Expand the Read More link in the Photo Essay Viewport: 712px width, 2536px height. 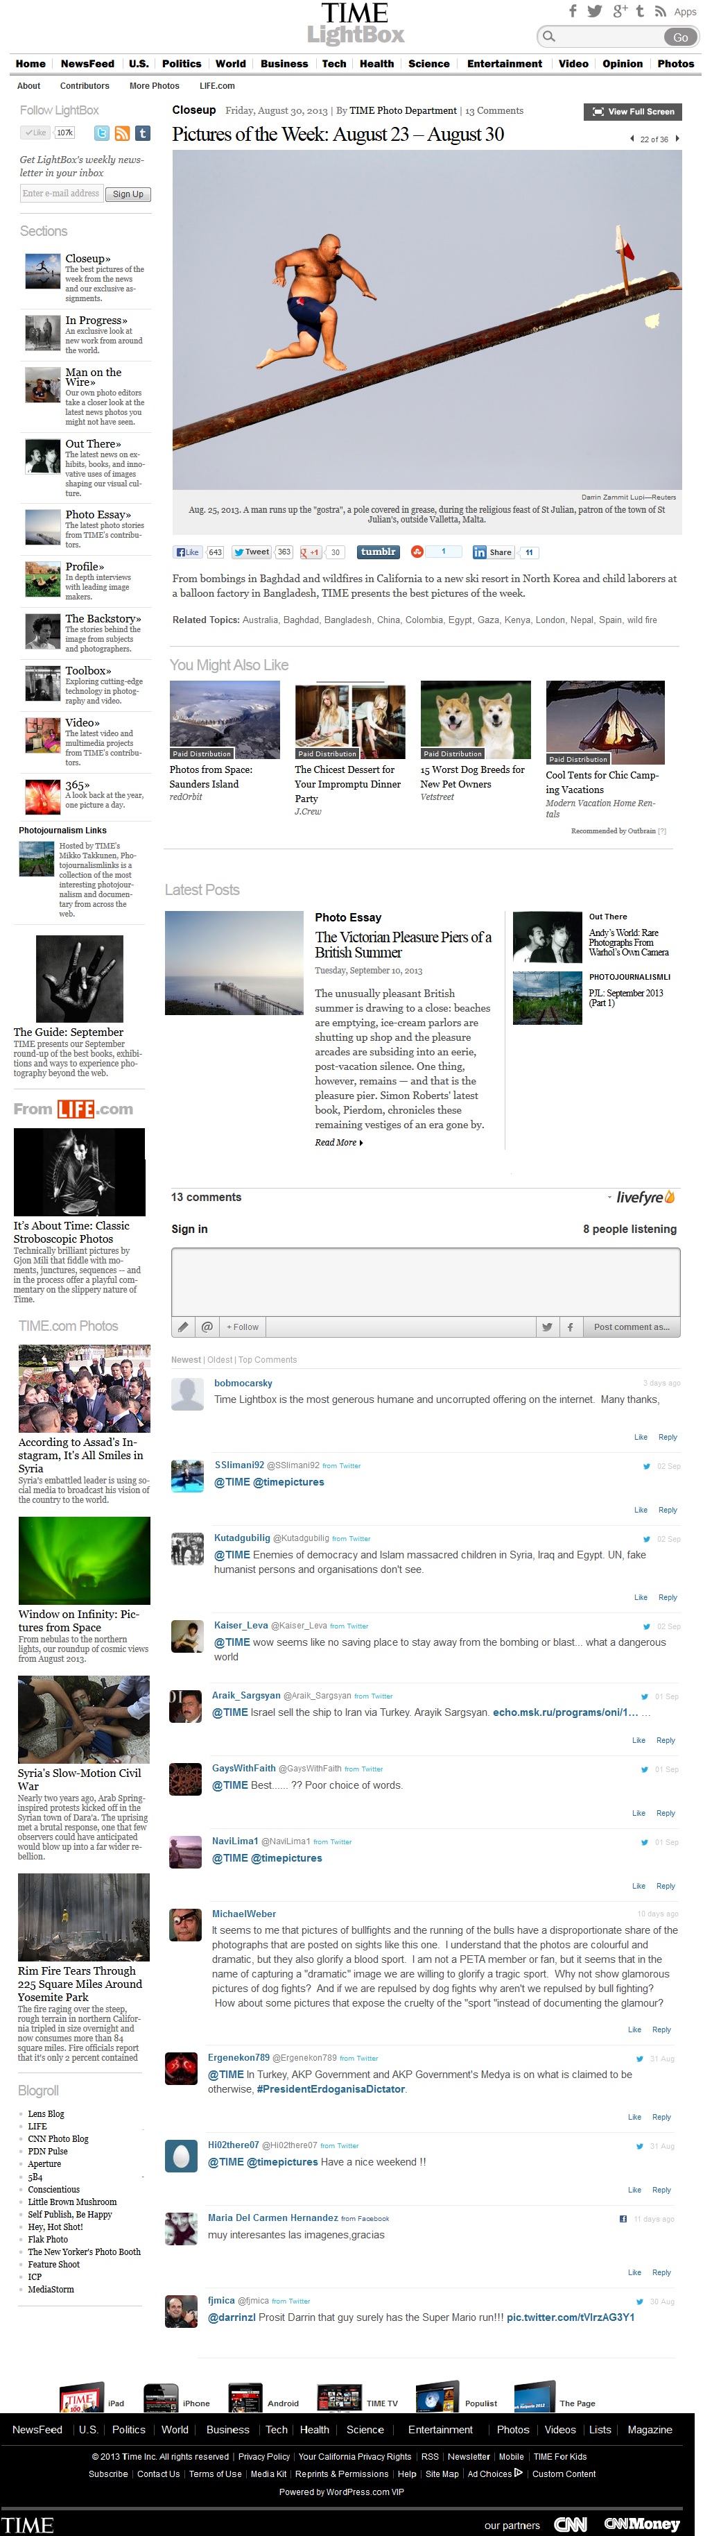(x=338, y=1142)
